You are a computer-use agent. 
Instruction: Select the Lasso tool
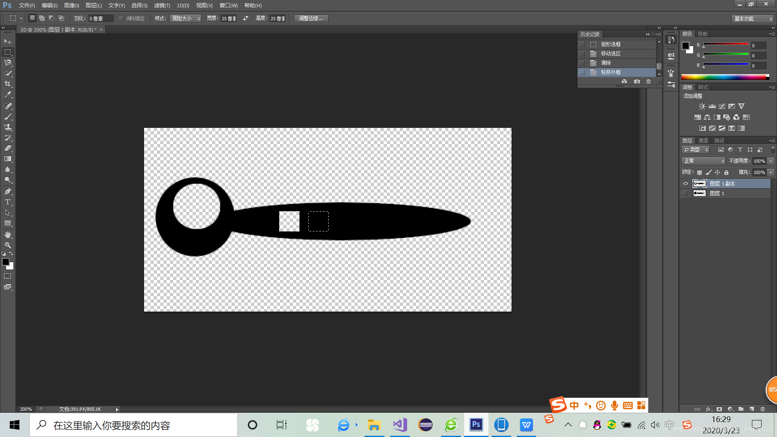click(x=8, y=63)
